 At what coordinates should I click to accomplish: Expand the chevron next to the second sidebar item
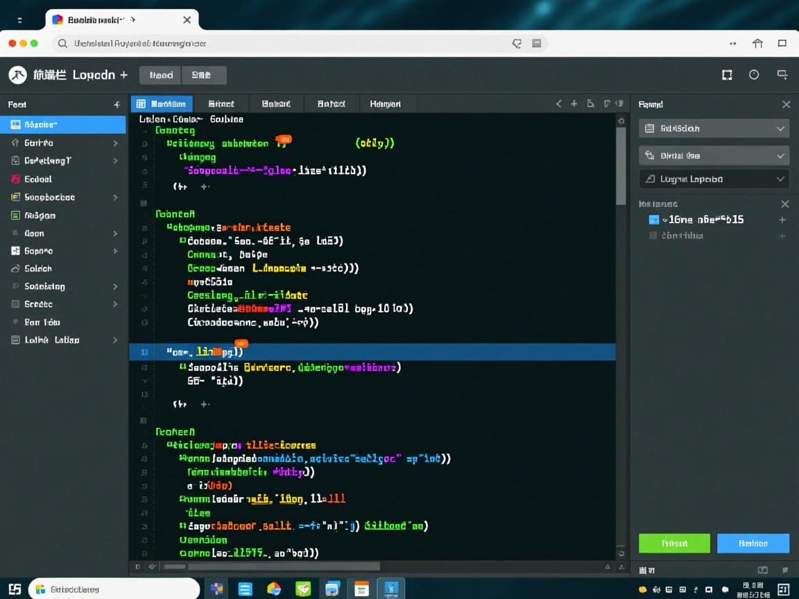point(116,143)
